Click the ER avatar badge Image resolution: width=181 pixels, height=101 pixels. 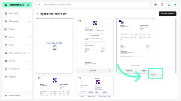click(x=6, y=96)
